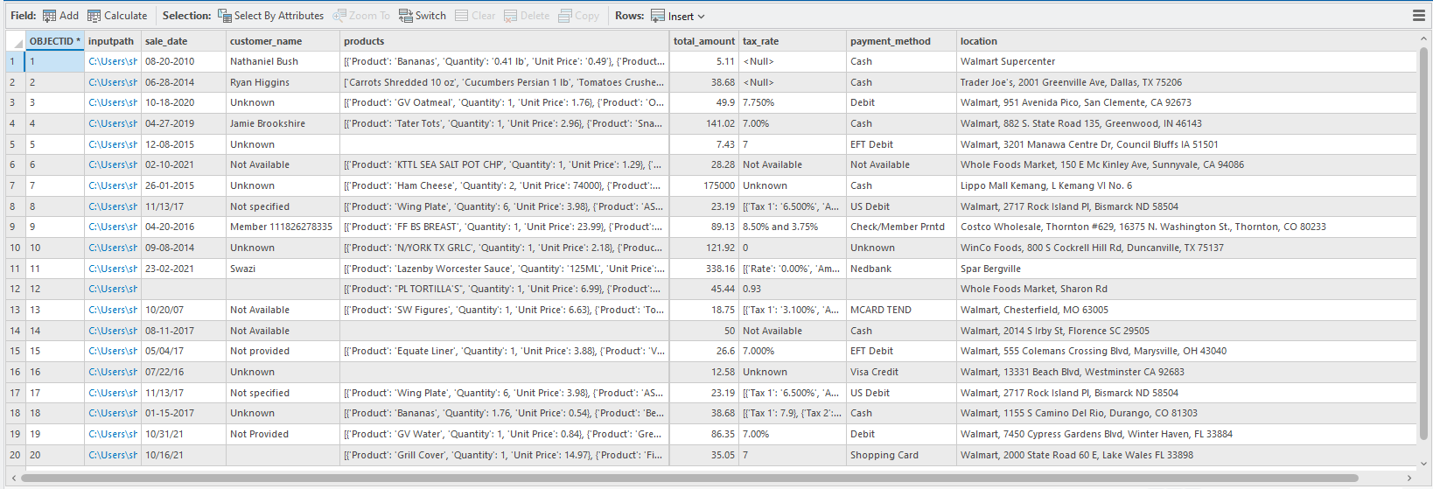The image size is (1433, 489).
Task: Click the vertical scrollbar down arrow
Action: [1423, 463]
